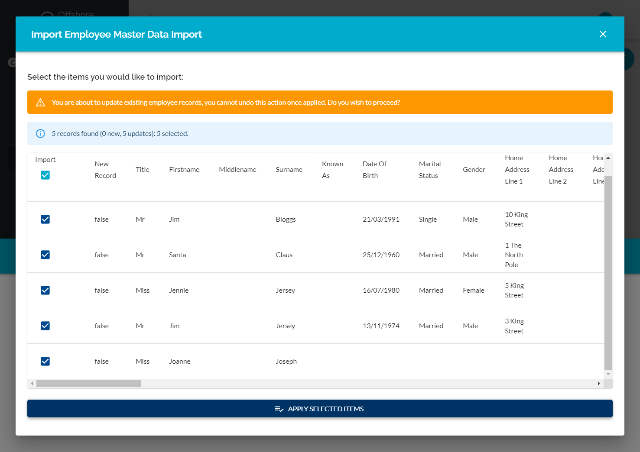This screenshot has width=640, height=452.
Task: Click the firstname cell 'Joanne'
Action: (x=180, y=362)
